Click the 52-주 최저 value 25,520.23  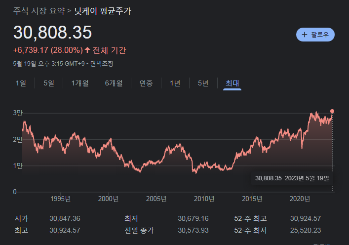[x=306, y=230]
